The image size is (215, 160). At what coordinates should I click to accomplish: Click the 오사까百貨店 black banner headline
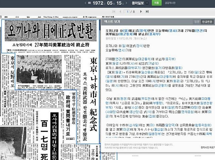54,136
